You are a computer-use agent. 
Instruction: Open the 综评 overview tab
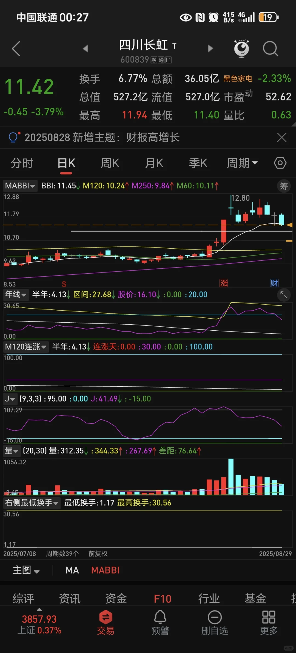[23, 598]
